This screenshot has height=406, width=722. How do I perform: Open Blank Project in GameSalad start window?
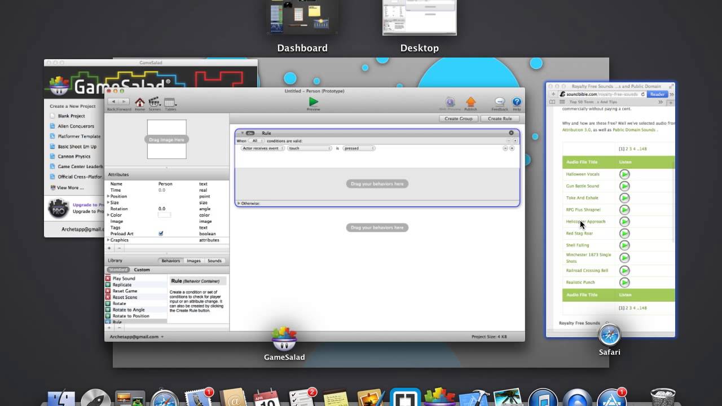click(x=71, y=116)
